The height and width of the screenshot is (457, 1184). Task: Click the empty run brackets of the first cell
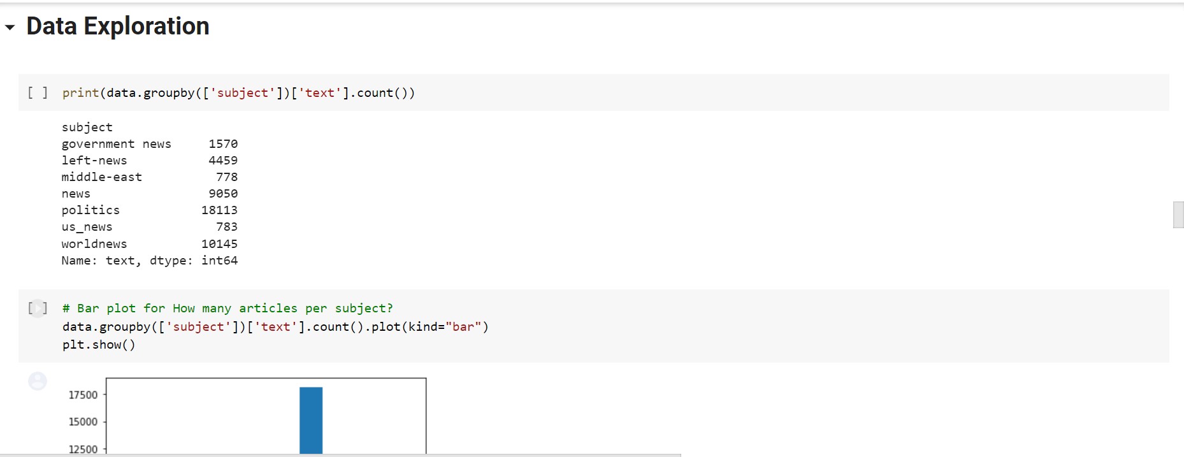[x=38, y=92]
